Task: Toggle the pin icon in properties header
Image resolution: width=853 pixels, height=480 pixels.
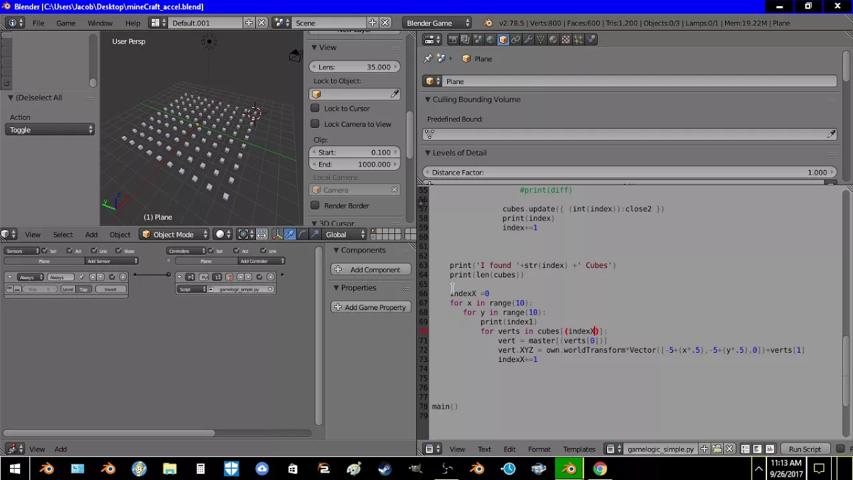Action: (x=428, y=59)
